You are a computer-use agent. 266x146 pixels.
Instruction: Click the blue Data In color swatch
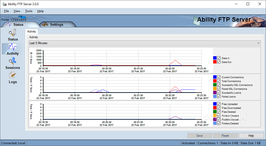pyautogui.click(x=215, y=58)
